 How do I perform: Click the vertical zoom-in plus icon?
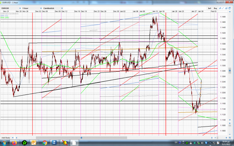point(230,123)
